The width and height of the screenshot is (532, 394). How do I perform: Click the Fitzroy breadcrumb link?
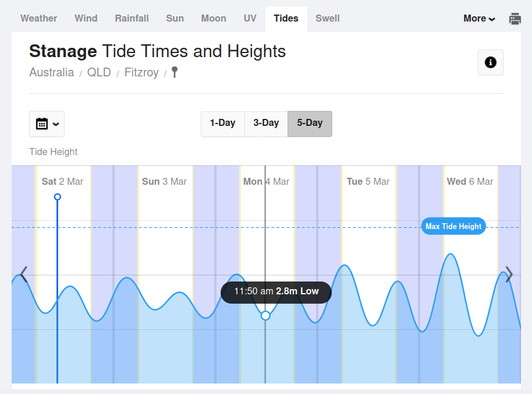(x=141, y=73)
